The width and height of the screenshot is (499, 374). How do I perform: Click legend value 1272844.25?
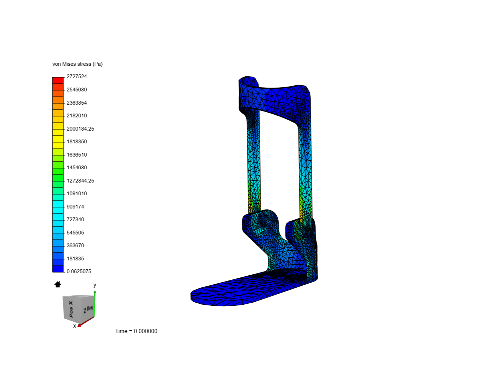(80, 180)
